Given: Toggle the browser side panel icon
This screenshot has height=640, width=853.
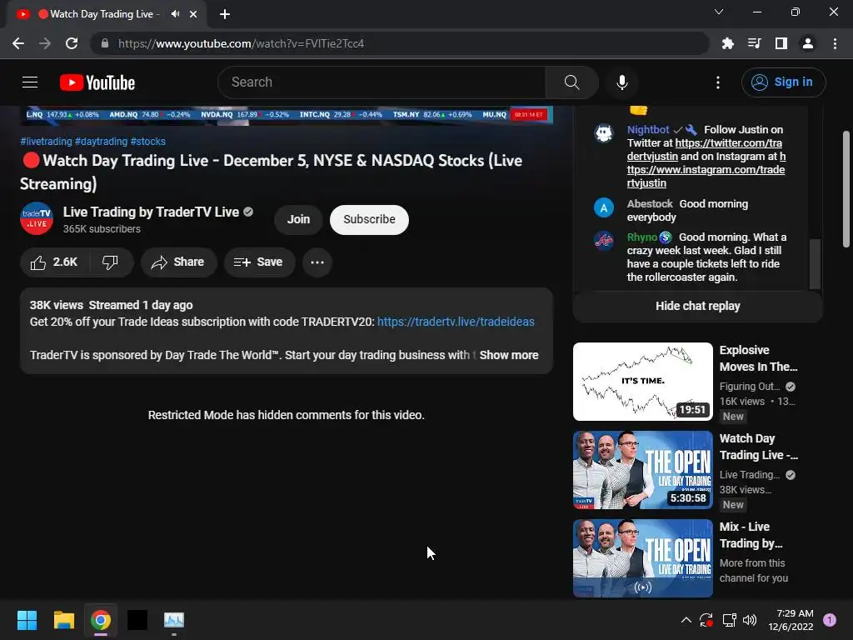Looking at the screenshot, I should pyautogui.click(x=781, y=43).
